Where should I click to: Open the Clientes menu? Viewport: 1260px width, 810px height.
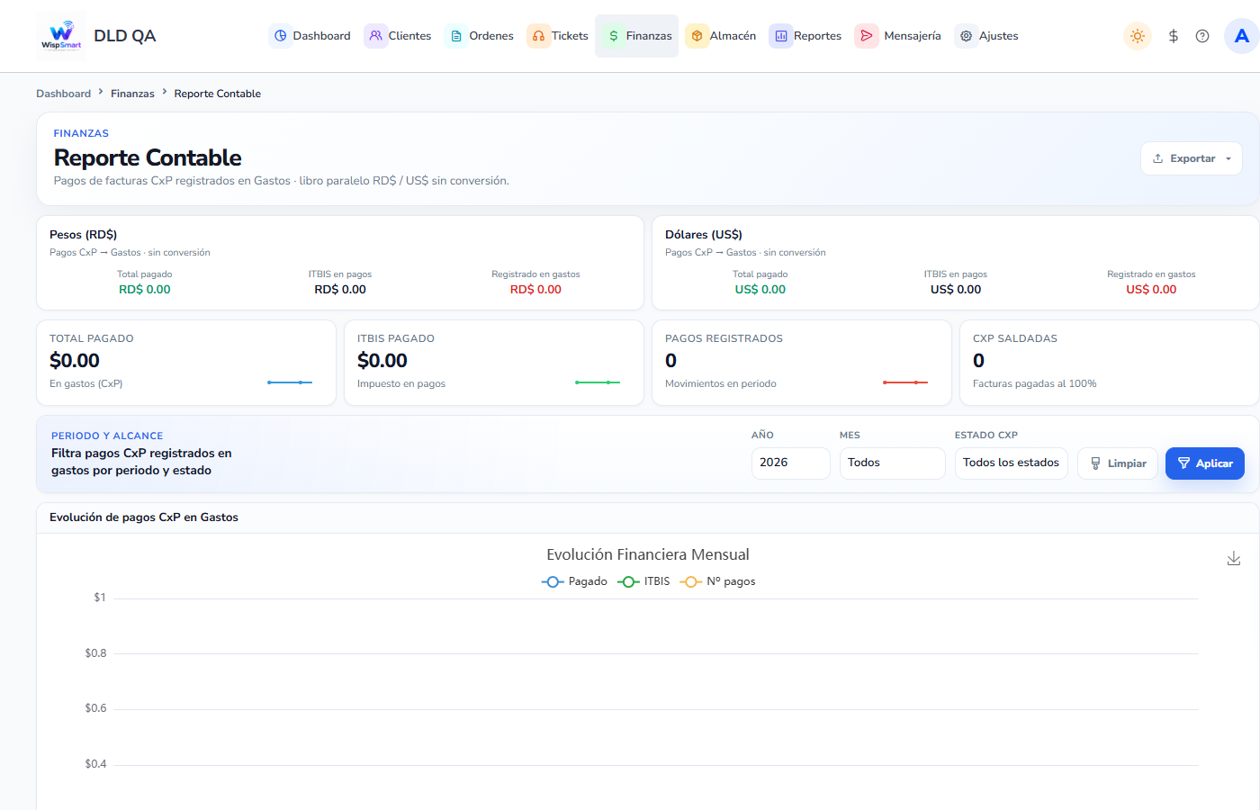399,36
